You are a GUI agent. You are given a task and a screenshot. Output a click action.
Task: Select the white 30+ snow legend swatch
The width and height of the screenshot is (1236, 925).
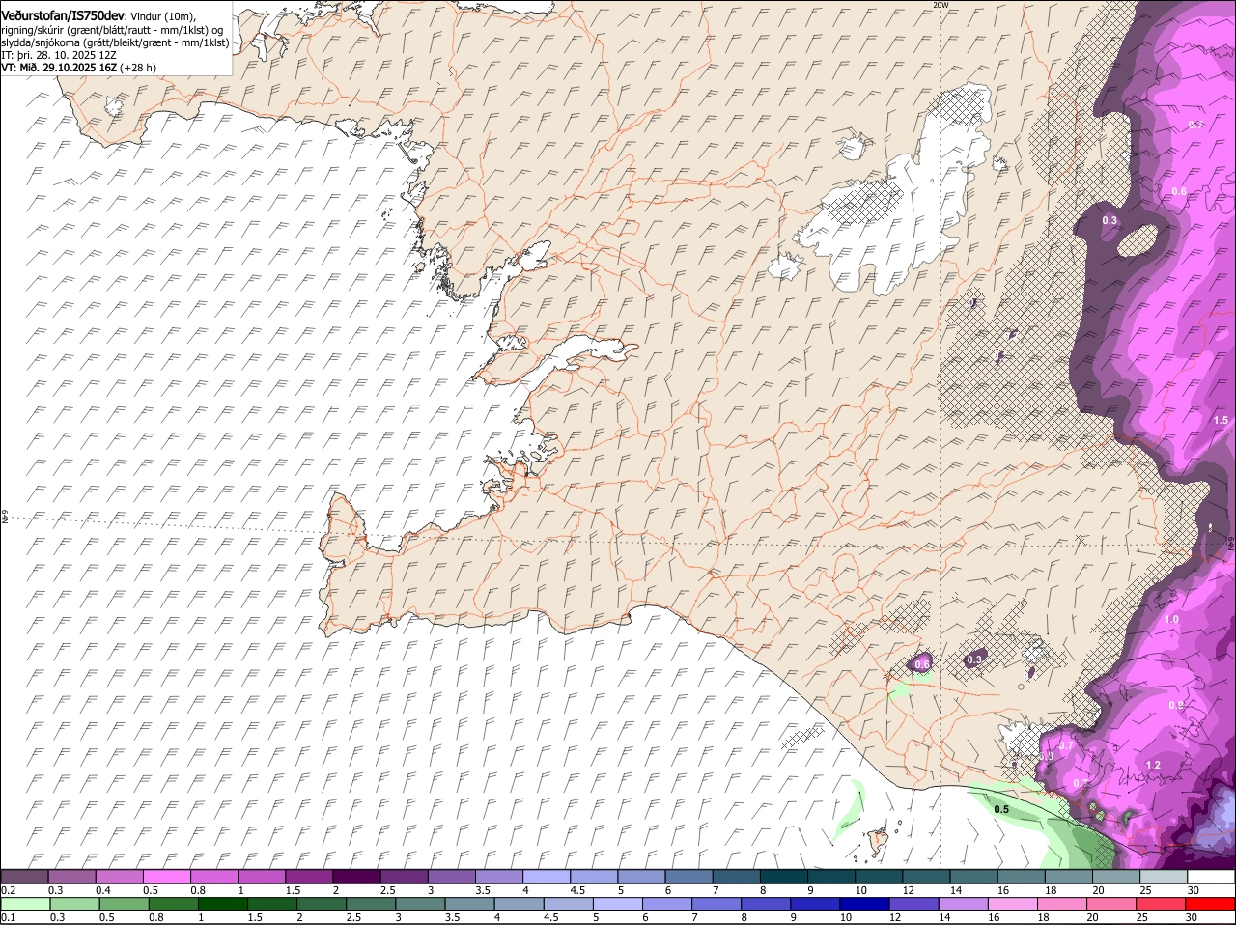point(1211,876)
